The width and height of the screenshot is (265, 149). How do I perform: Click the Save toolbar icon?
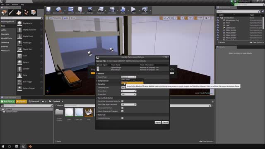coord(48,10)
